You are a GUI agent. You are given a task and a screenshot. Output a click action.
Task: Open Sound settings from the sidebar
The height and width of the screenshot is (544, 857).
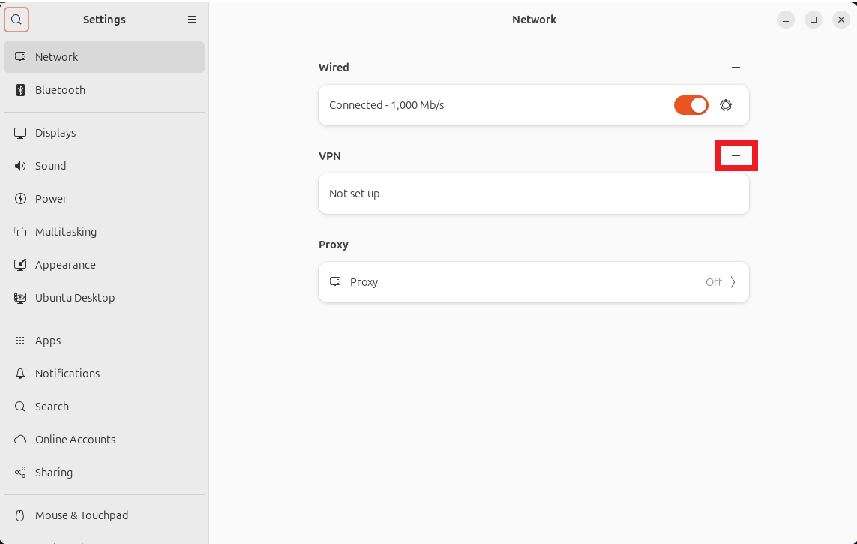click(19, 166)
